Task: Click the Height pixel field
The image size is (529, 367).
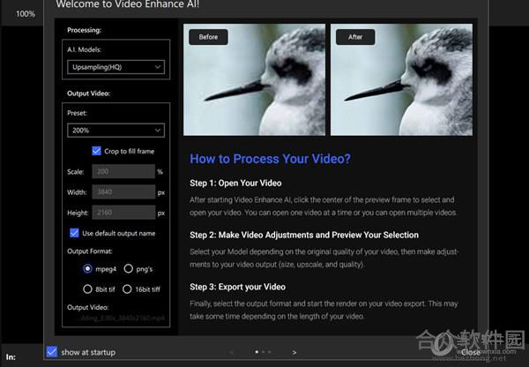Action: pos(123,213)
